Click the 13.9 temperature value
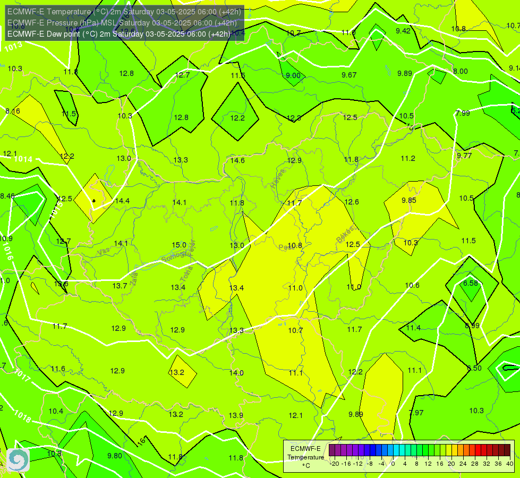The image size is (520, 478). [236, 415]
